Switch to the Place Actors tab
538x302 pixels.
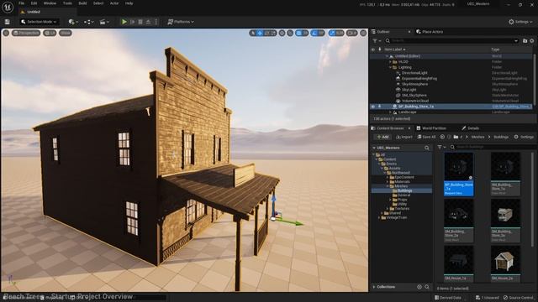click(430, 32)
